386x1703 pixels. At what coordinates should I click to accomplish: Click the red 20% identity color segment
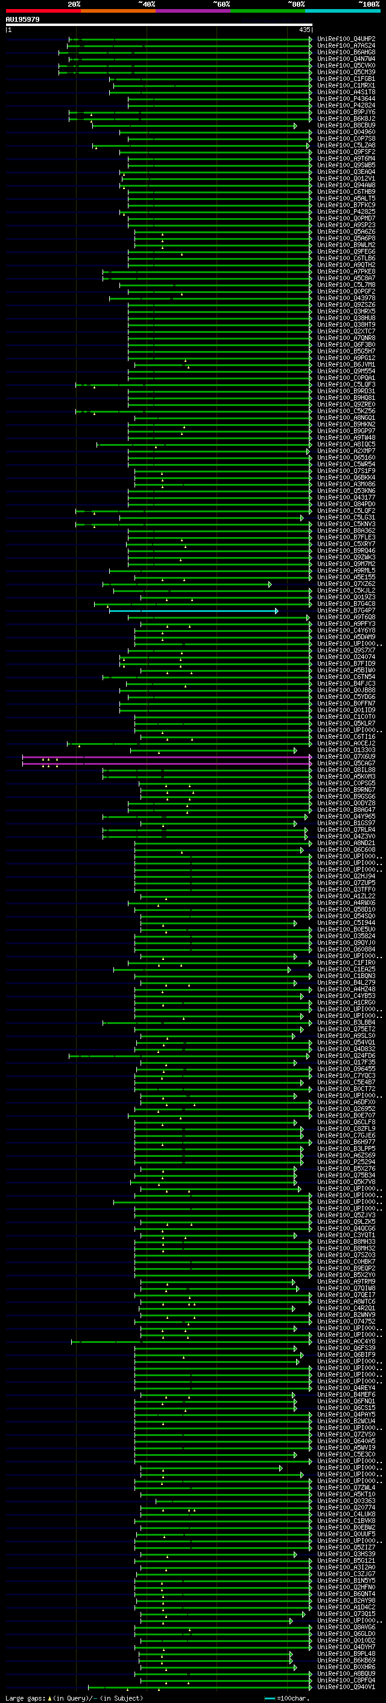point(43,11)
